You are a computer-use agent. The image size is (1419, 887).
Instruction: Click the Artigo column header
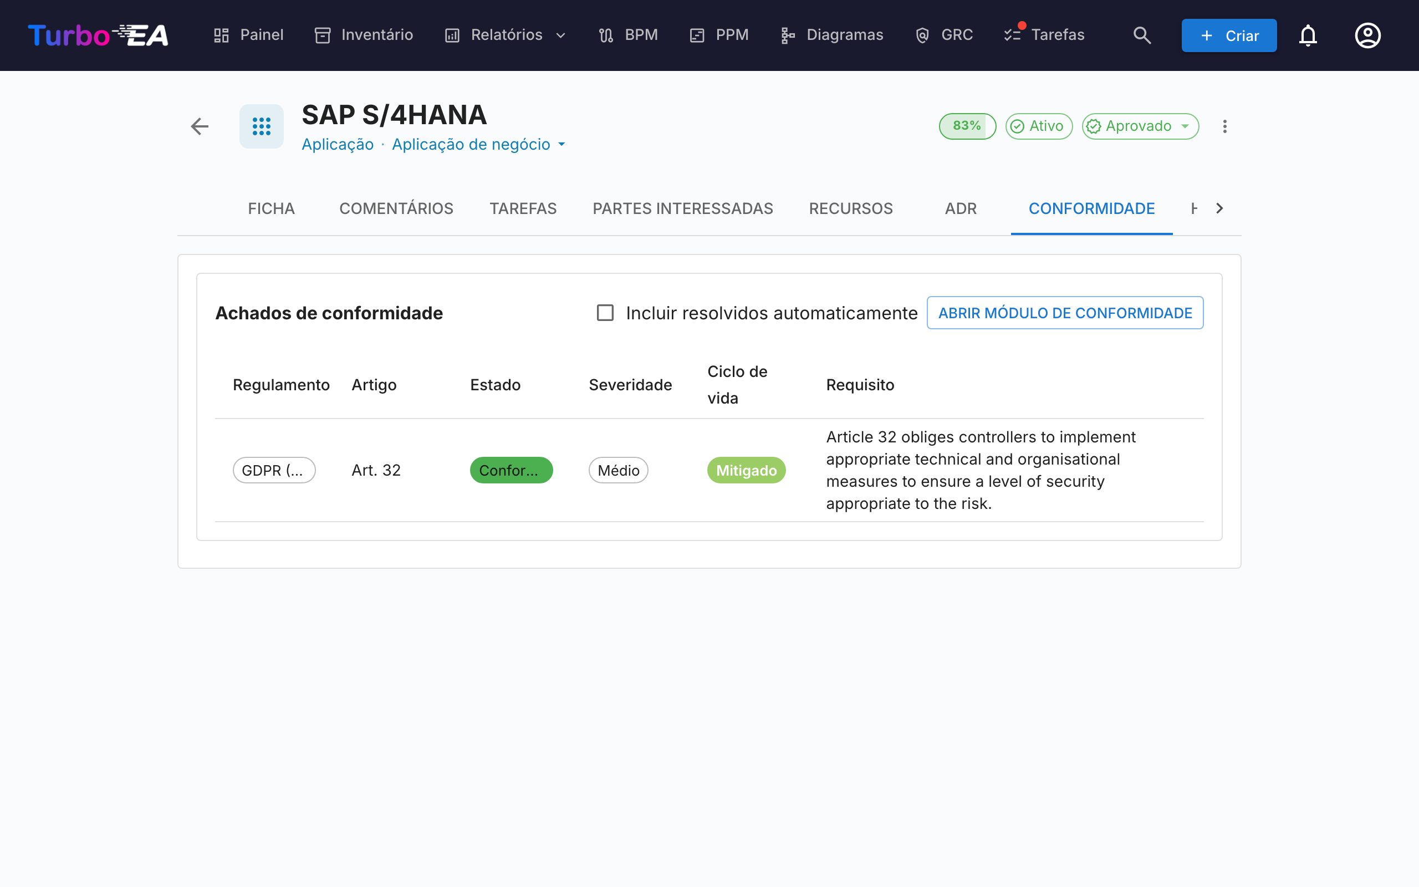coord(374,385)
